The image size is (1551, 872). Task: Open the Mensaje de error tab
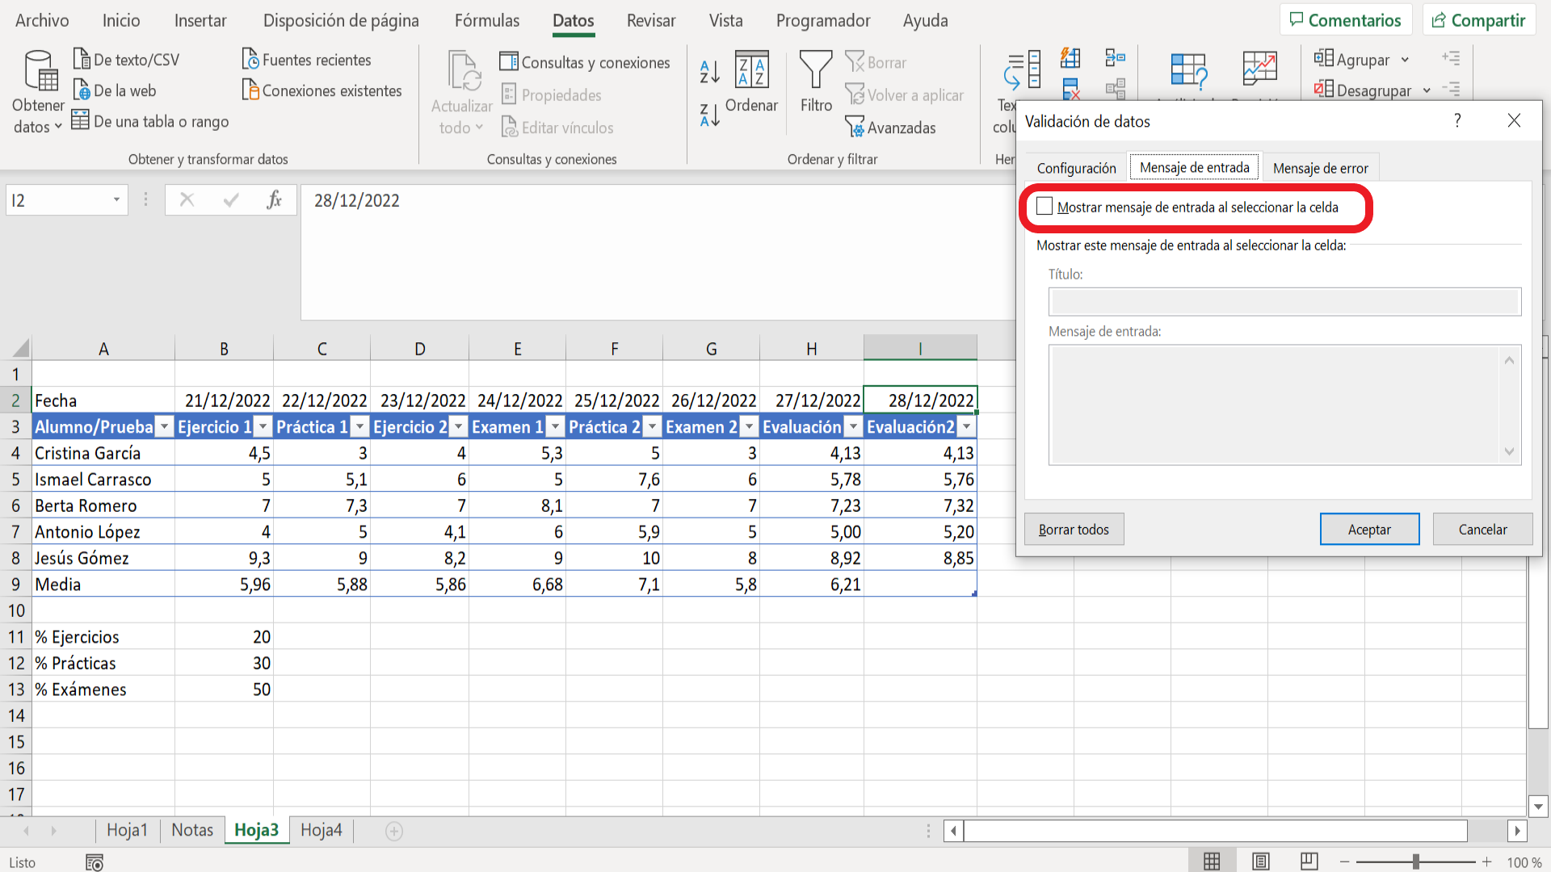pos(1320,168)
